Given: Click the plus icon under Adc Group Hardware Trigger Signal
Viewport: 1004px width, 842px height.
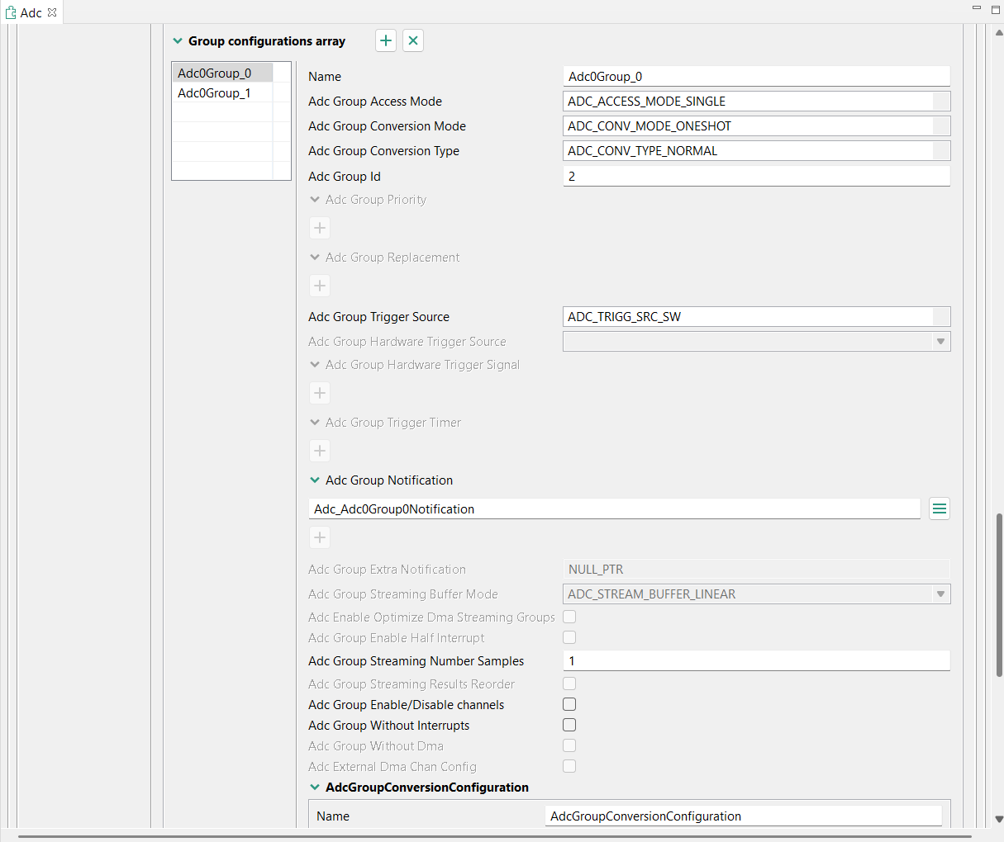Looking at the screenshot, I should pos(320,393).
